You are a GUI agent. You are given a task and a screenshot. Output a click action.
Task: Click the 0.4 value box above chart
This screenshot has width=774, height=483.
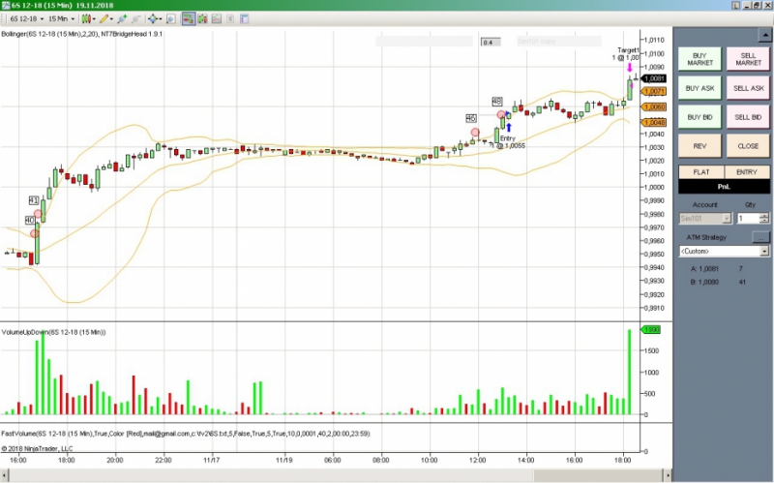click(x=491, y=43)
